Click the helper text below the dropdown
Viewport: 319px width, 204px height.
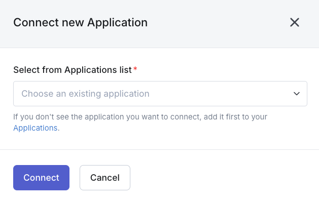[140, 117]
